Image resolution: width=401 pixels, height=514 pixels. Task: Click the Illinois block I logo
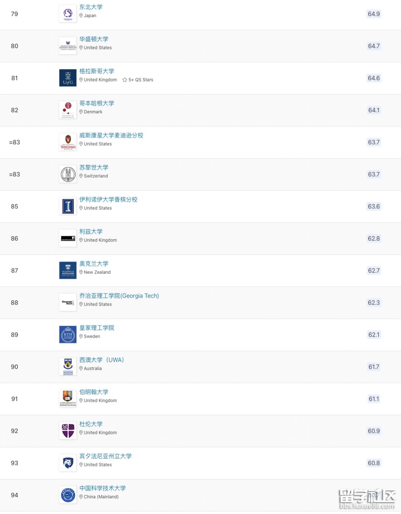pos(68,206)
